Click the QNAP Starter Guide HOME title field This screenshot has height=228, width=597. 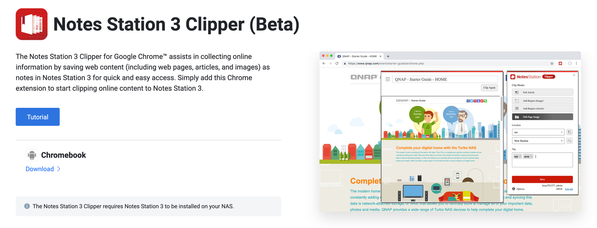click(445, 79)
